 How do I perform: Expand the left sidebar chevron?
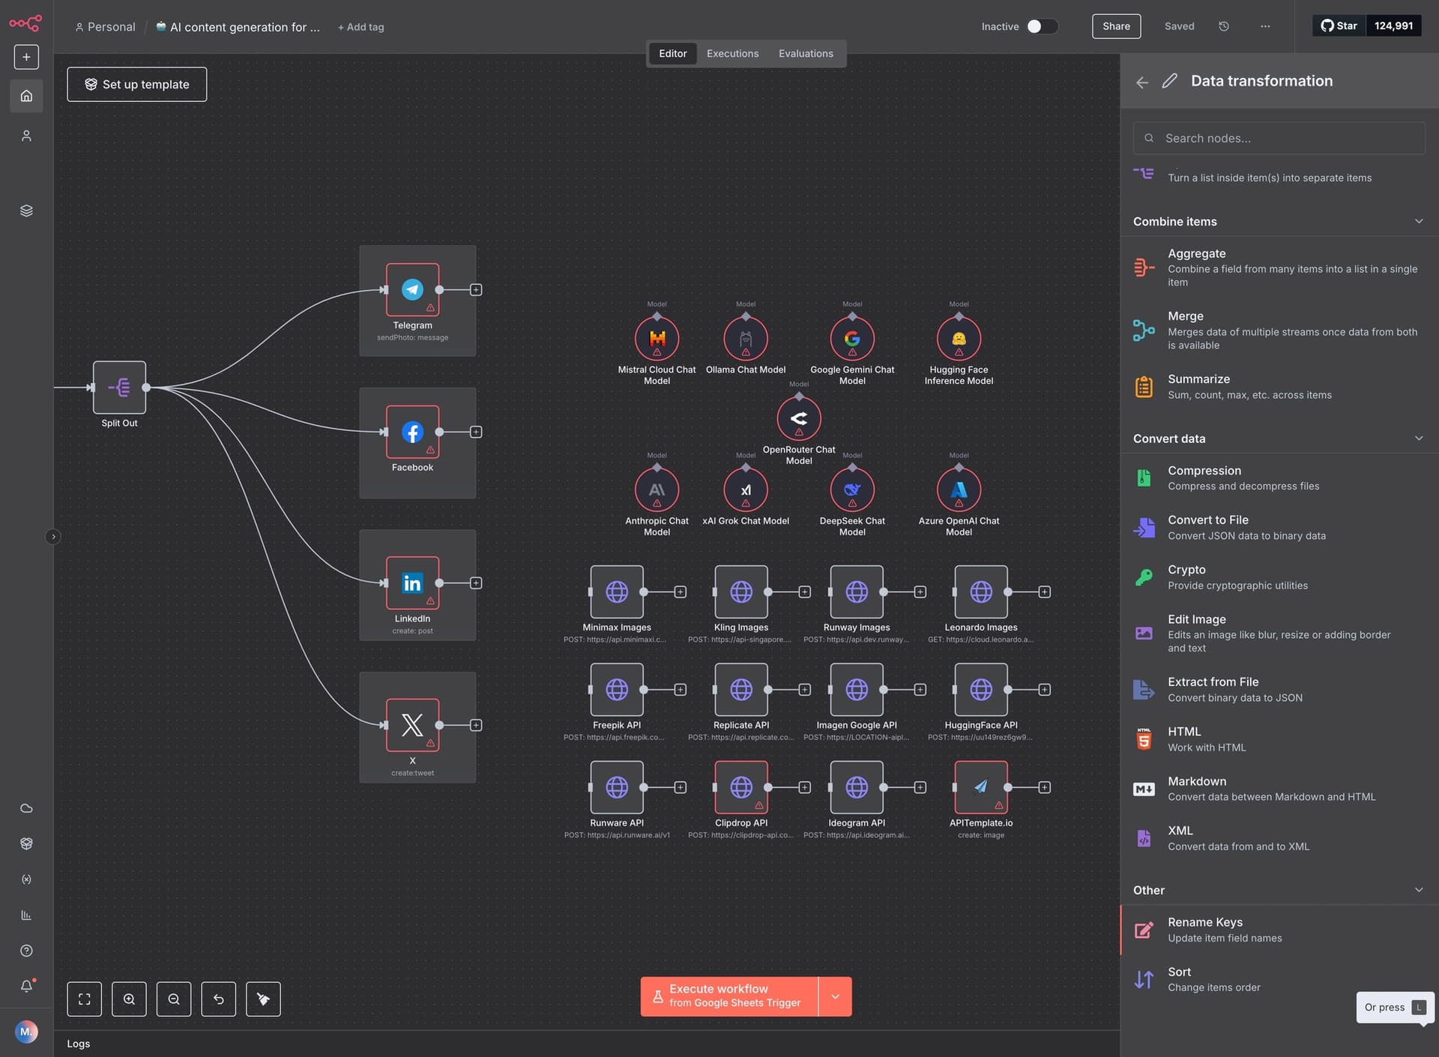52,537
